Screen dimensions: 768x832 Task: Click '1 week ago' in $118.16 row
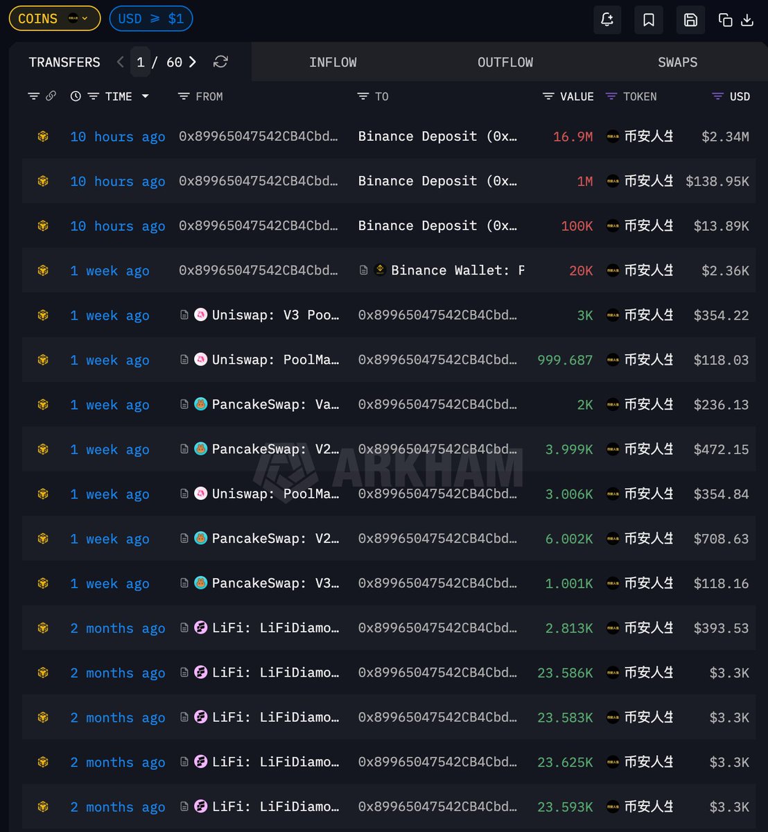pyautogui.click(x=110, y=583)
